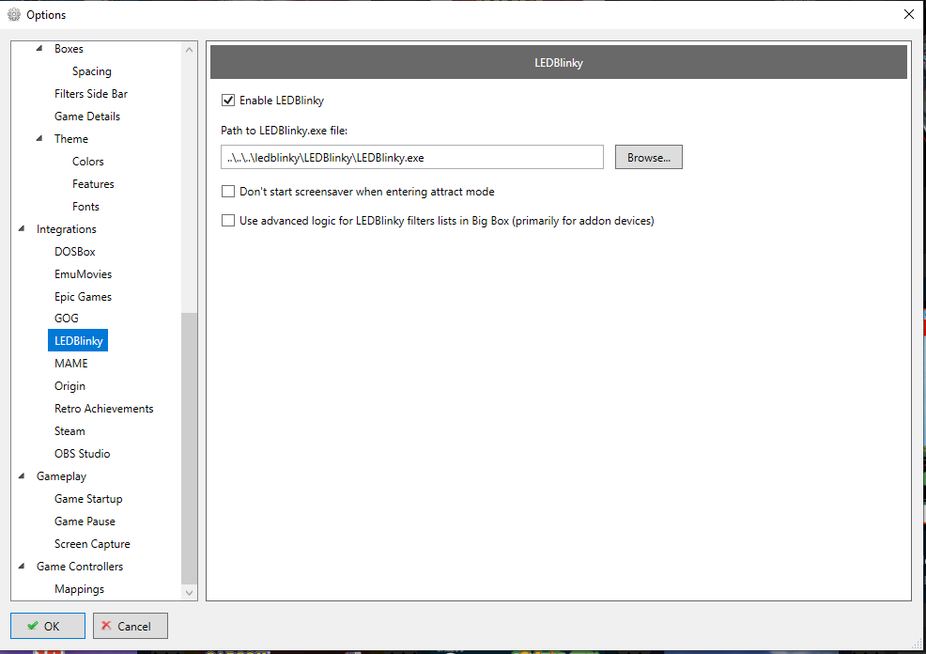Go to Game Startup settings

[x=88, y=499]
